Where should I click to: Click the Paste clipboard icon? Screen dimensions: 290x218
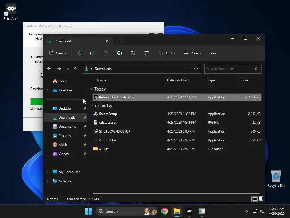[x=106, y=53]
